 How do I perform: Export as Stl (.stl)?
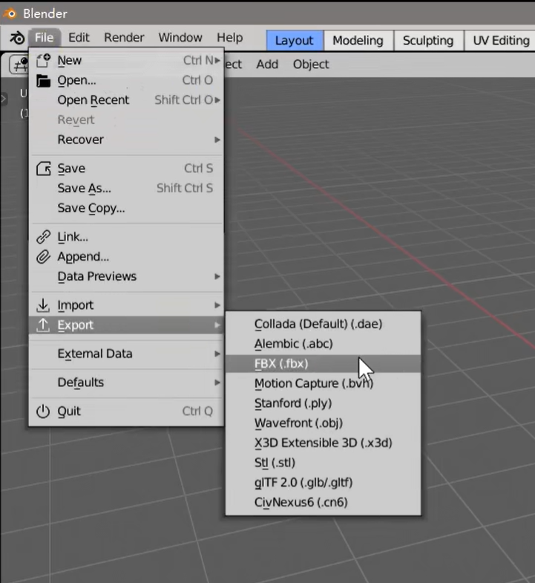click(324, 463)
